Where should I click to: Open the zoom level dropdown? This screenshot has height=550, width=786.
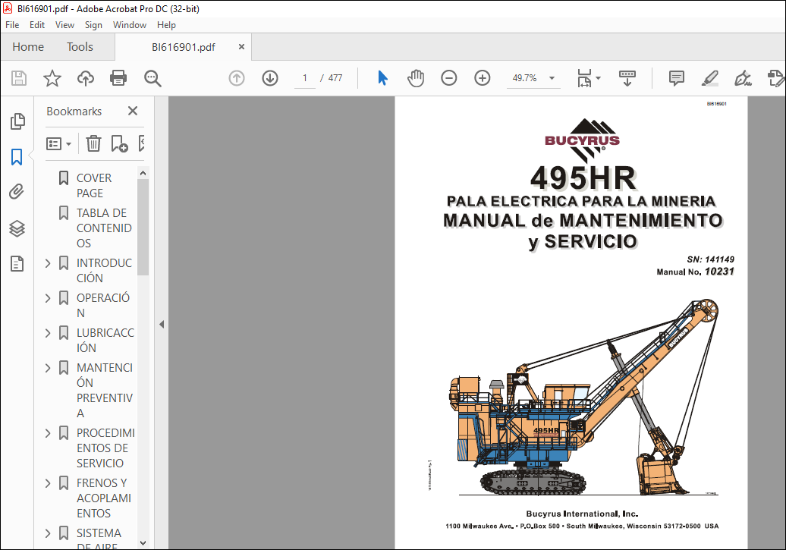tap(552, 78)
